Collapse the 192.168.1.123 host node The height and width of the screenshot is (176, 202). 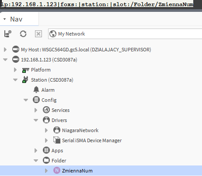(5, 60)
